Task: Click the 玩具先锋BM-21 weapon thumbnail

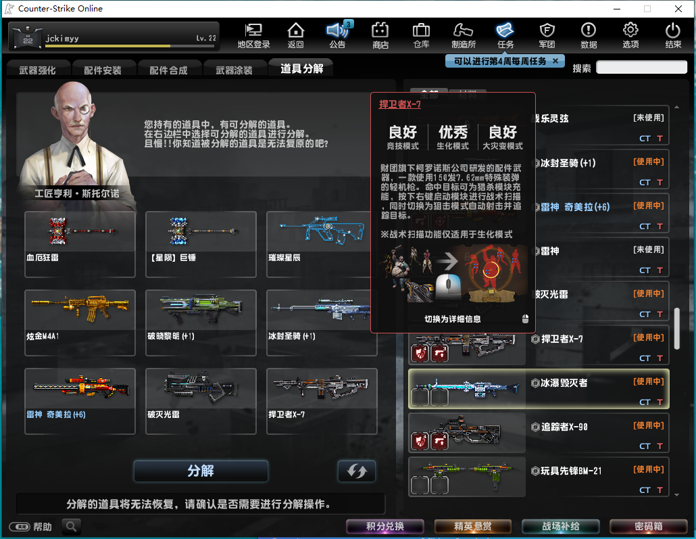Action: [x=467, y=476]
